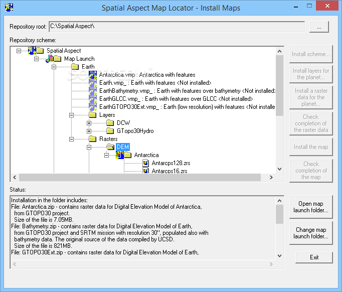Click the Antarctica.vmp map file icon
This screenshot has height=292, width=342.
(93, 75)
